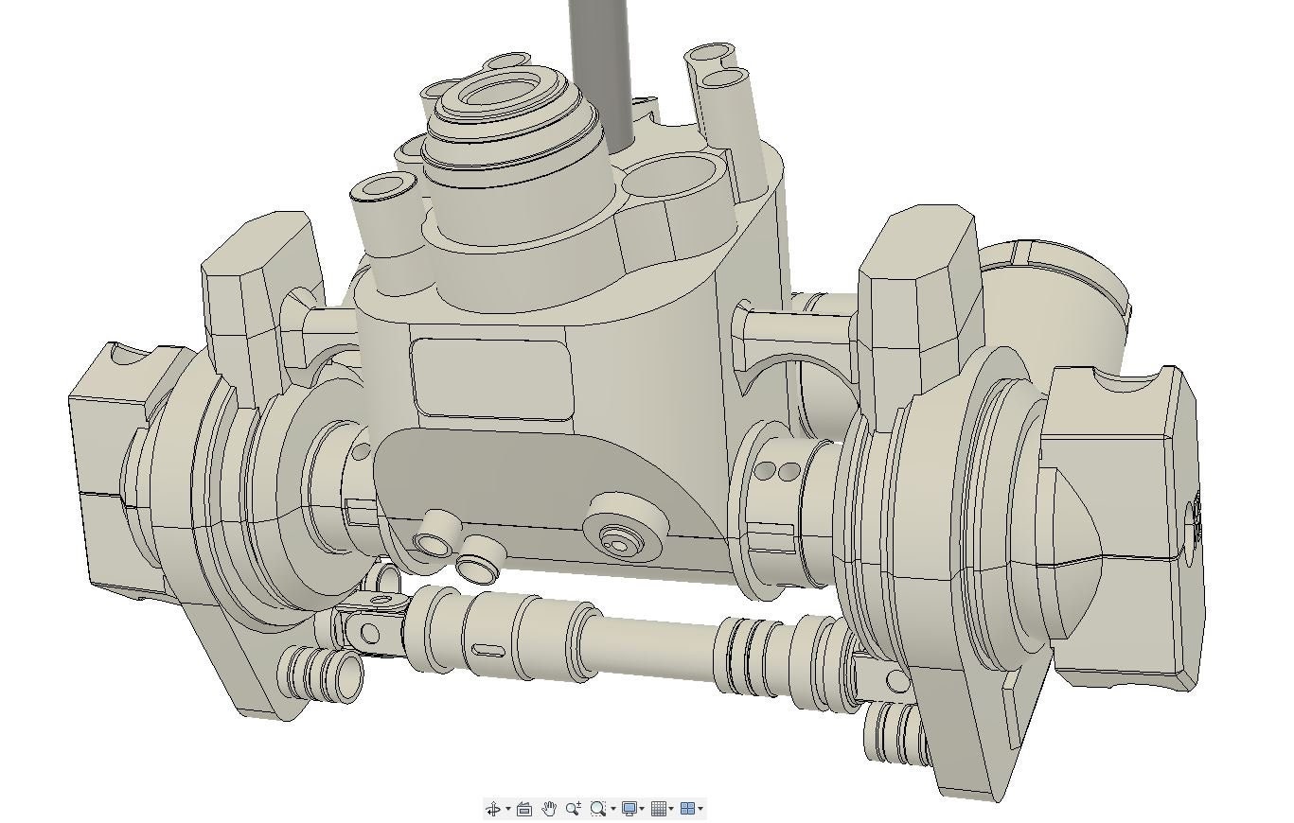1294x823 pixels.
Task: Select the dark gray vertical shaft
Action: (598, 66)
